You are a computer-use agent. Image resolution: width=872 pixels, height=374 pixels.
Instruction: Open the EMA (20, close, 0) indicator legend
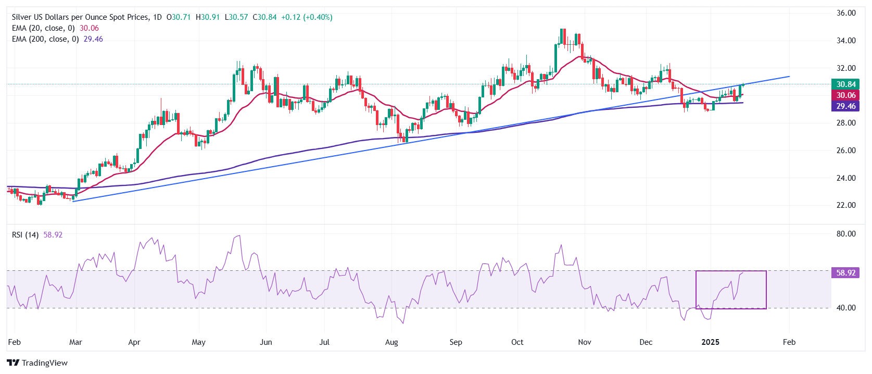pyautogui.click(x=43, y=28)
